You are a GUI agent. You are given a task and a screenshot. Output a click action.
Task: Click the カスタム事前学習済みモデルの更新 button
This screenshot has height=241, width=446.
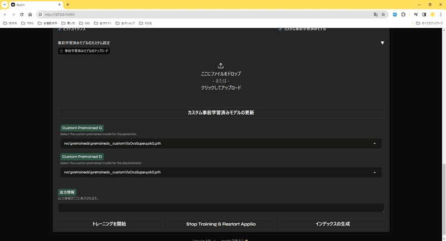point(221,112)
